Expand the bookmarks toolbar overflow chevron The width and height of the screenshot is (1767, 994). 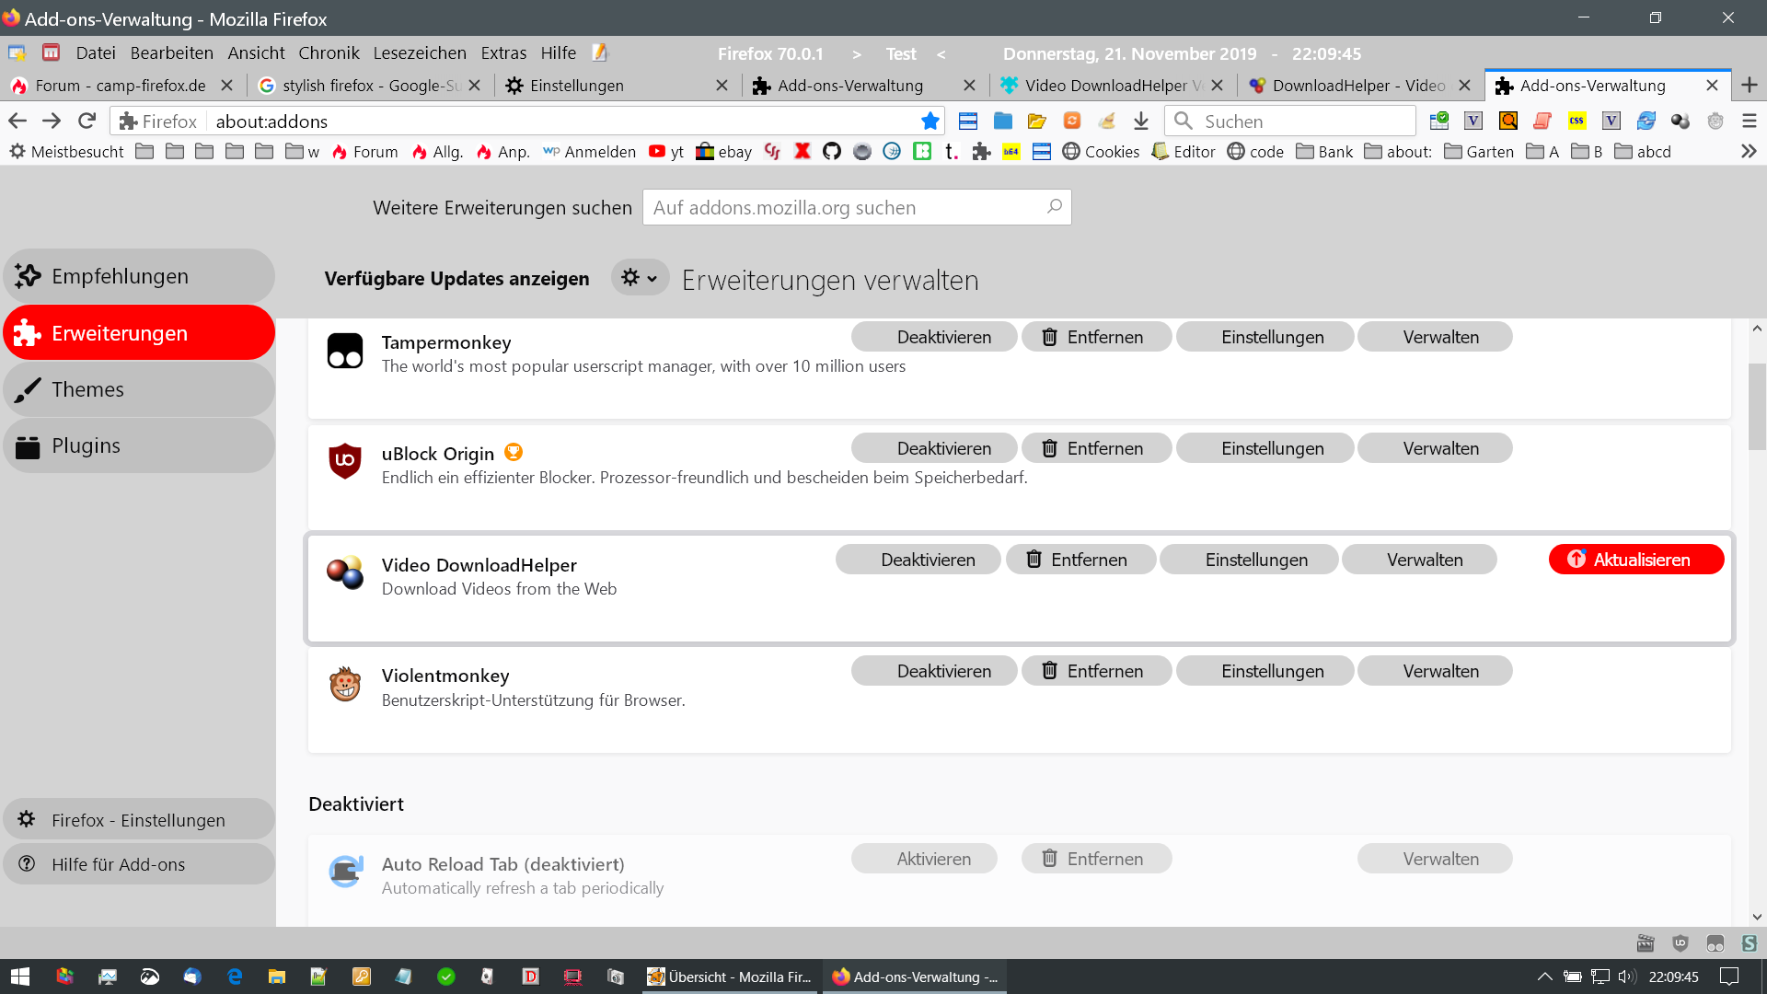1749,151
